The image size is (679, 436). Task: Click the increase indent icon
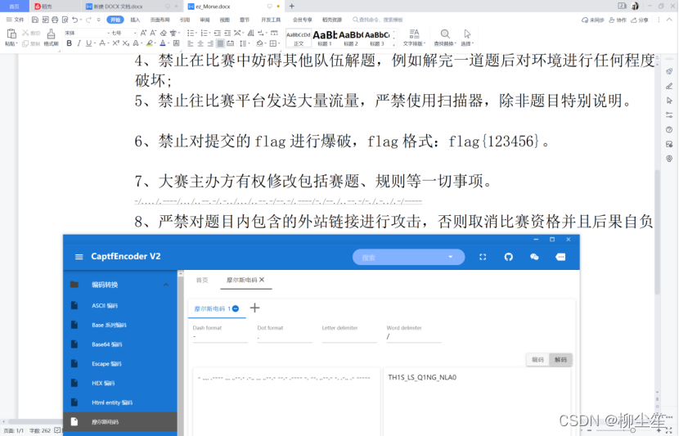(227, 33)
